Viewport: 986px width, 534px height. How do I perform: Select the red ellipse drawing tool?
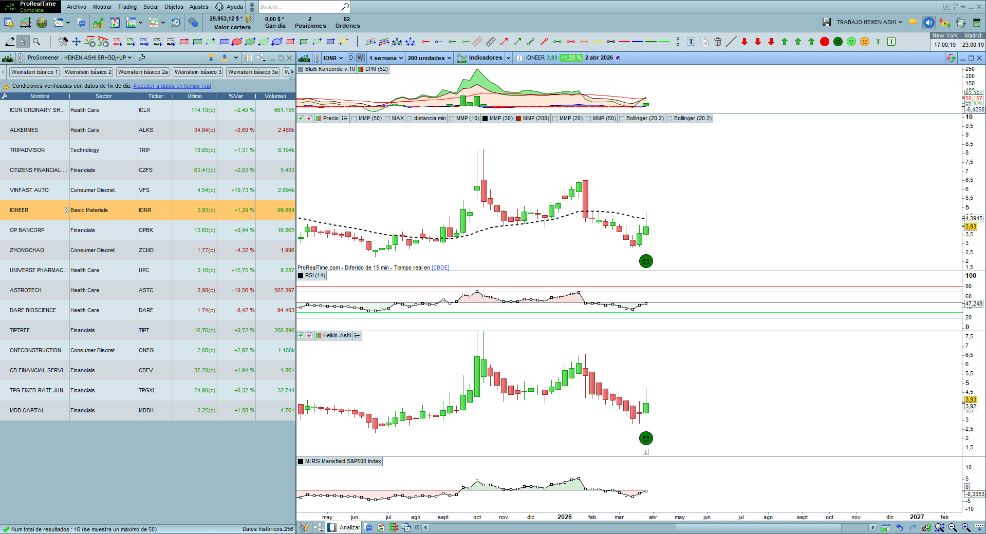click(x=237, y=42)
